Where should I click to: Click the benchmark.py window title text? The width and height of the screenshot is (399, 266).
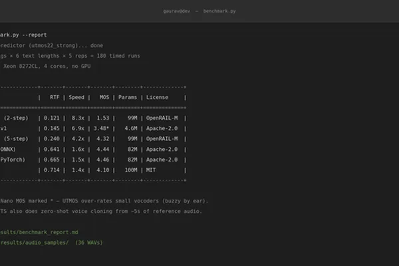coord(219,11)
